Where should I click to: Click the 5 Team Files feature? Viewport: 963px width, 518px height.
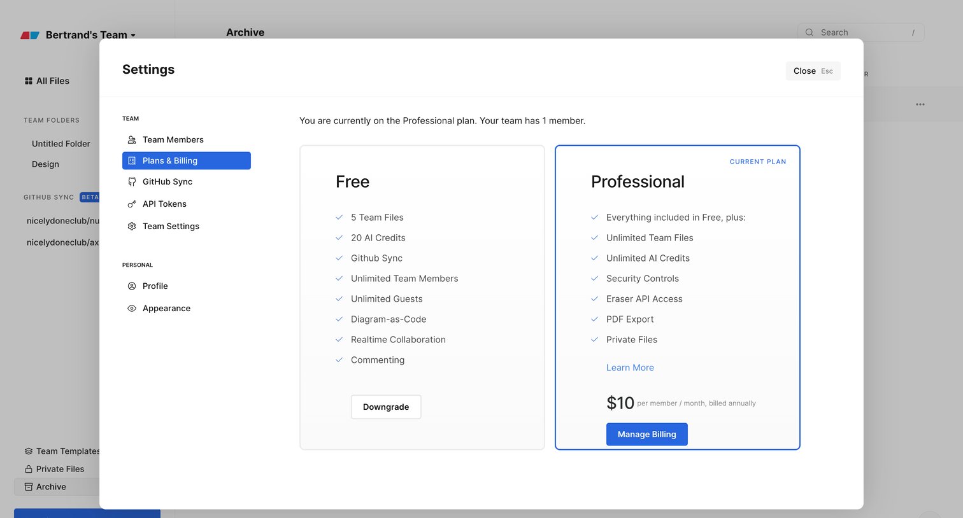[x=377, y=217]
